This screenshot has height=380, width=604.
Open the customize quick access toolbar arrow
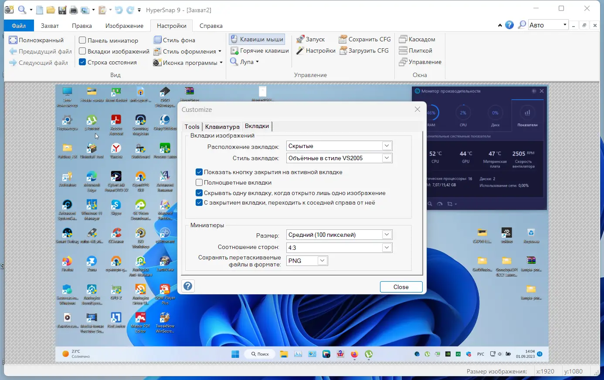pyautogui.click(x=139, y=10)
